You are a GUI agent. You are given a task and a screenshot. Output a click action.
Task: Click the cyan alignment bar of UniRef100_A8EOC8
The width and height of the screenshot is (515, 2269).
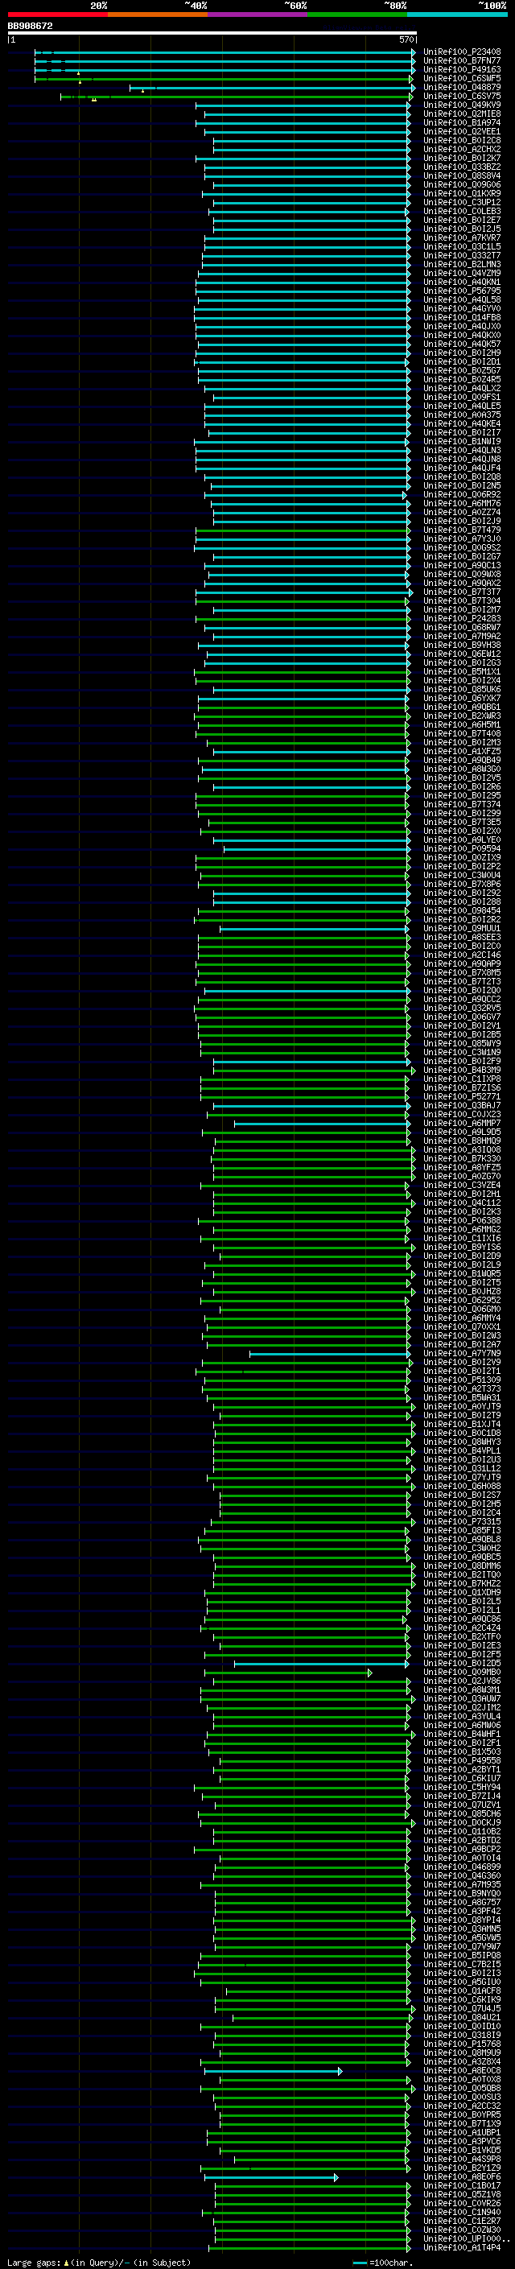[x=273, y=2071]
